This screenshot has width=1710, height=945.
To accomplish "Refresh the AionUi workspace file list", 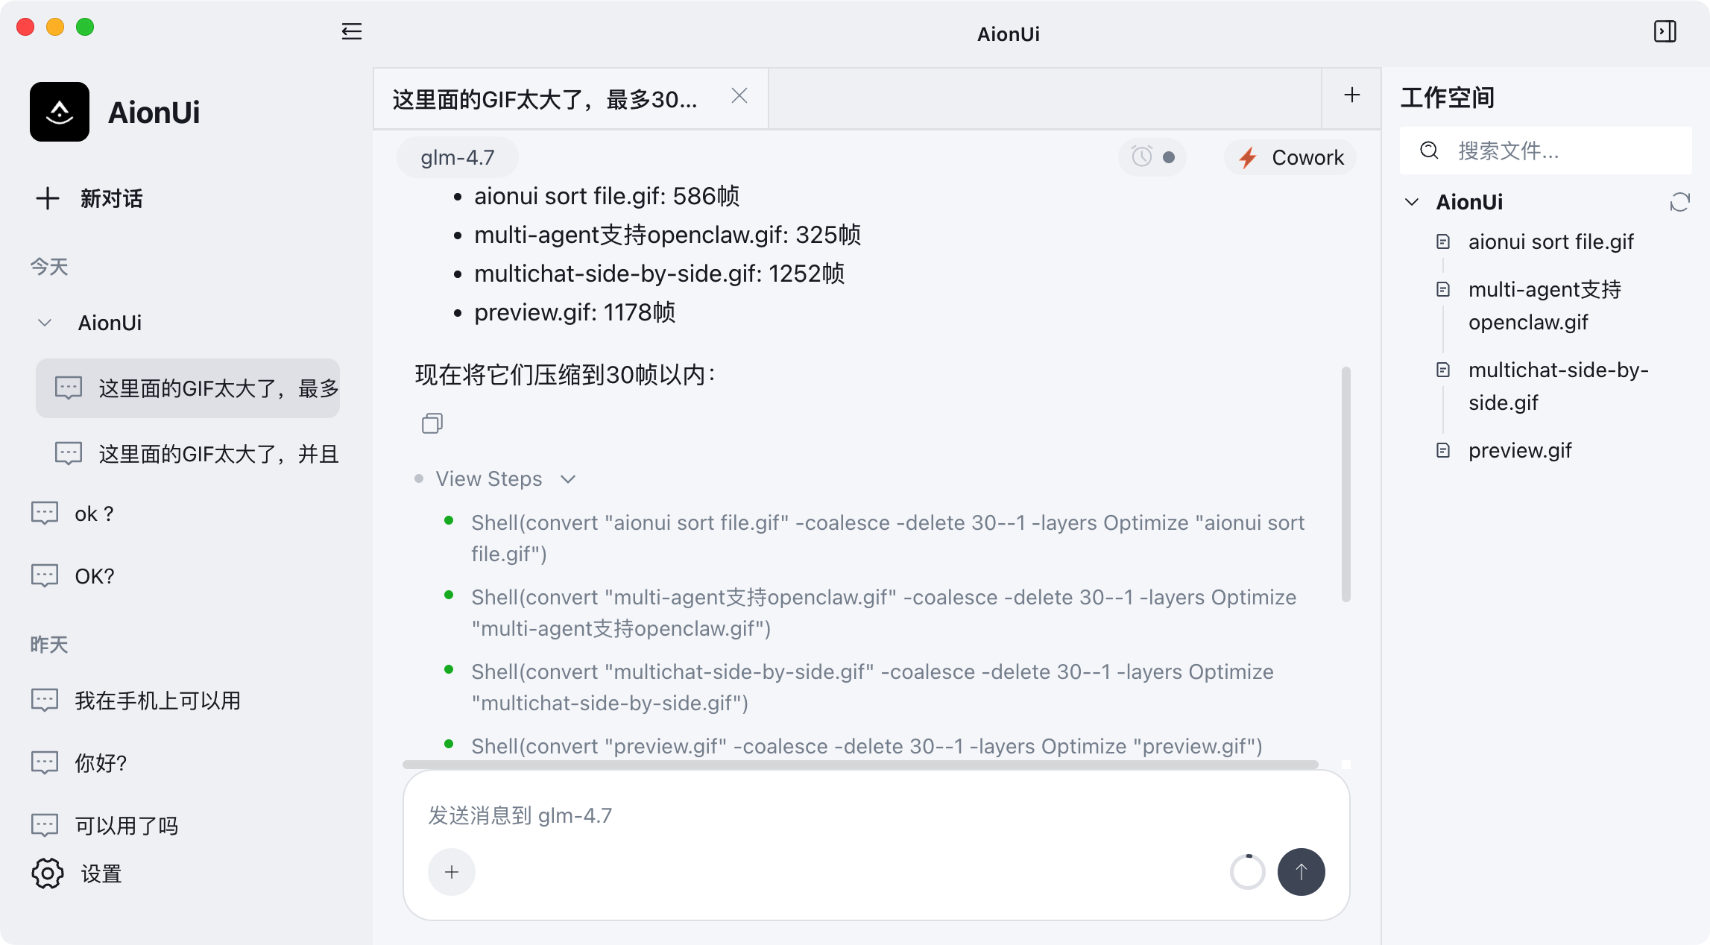I will 1679,202.
